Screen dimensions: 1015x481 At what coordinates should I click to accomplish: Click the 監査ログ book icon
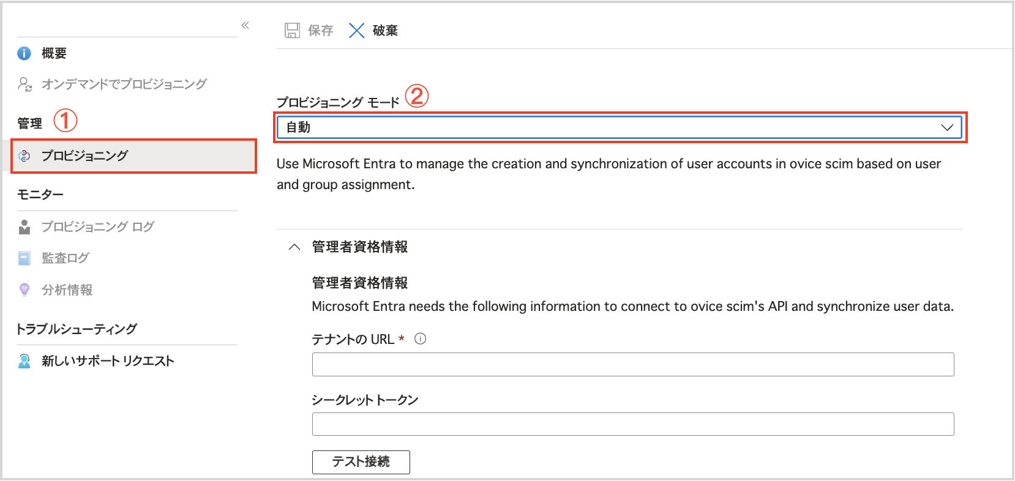click(24, 258)
